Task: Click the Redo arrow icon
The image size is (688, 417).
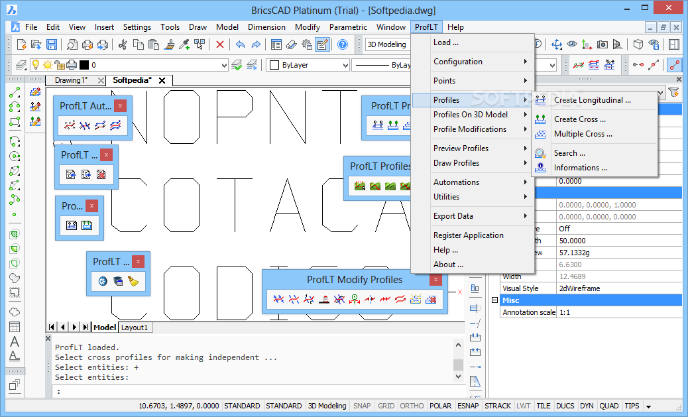Action: point(256,44)
